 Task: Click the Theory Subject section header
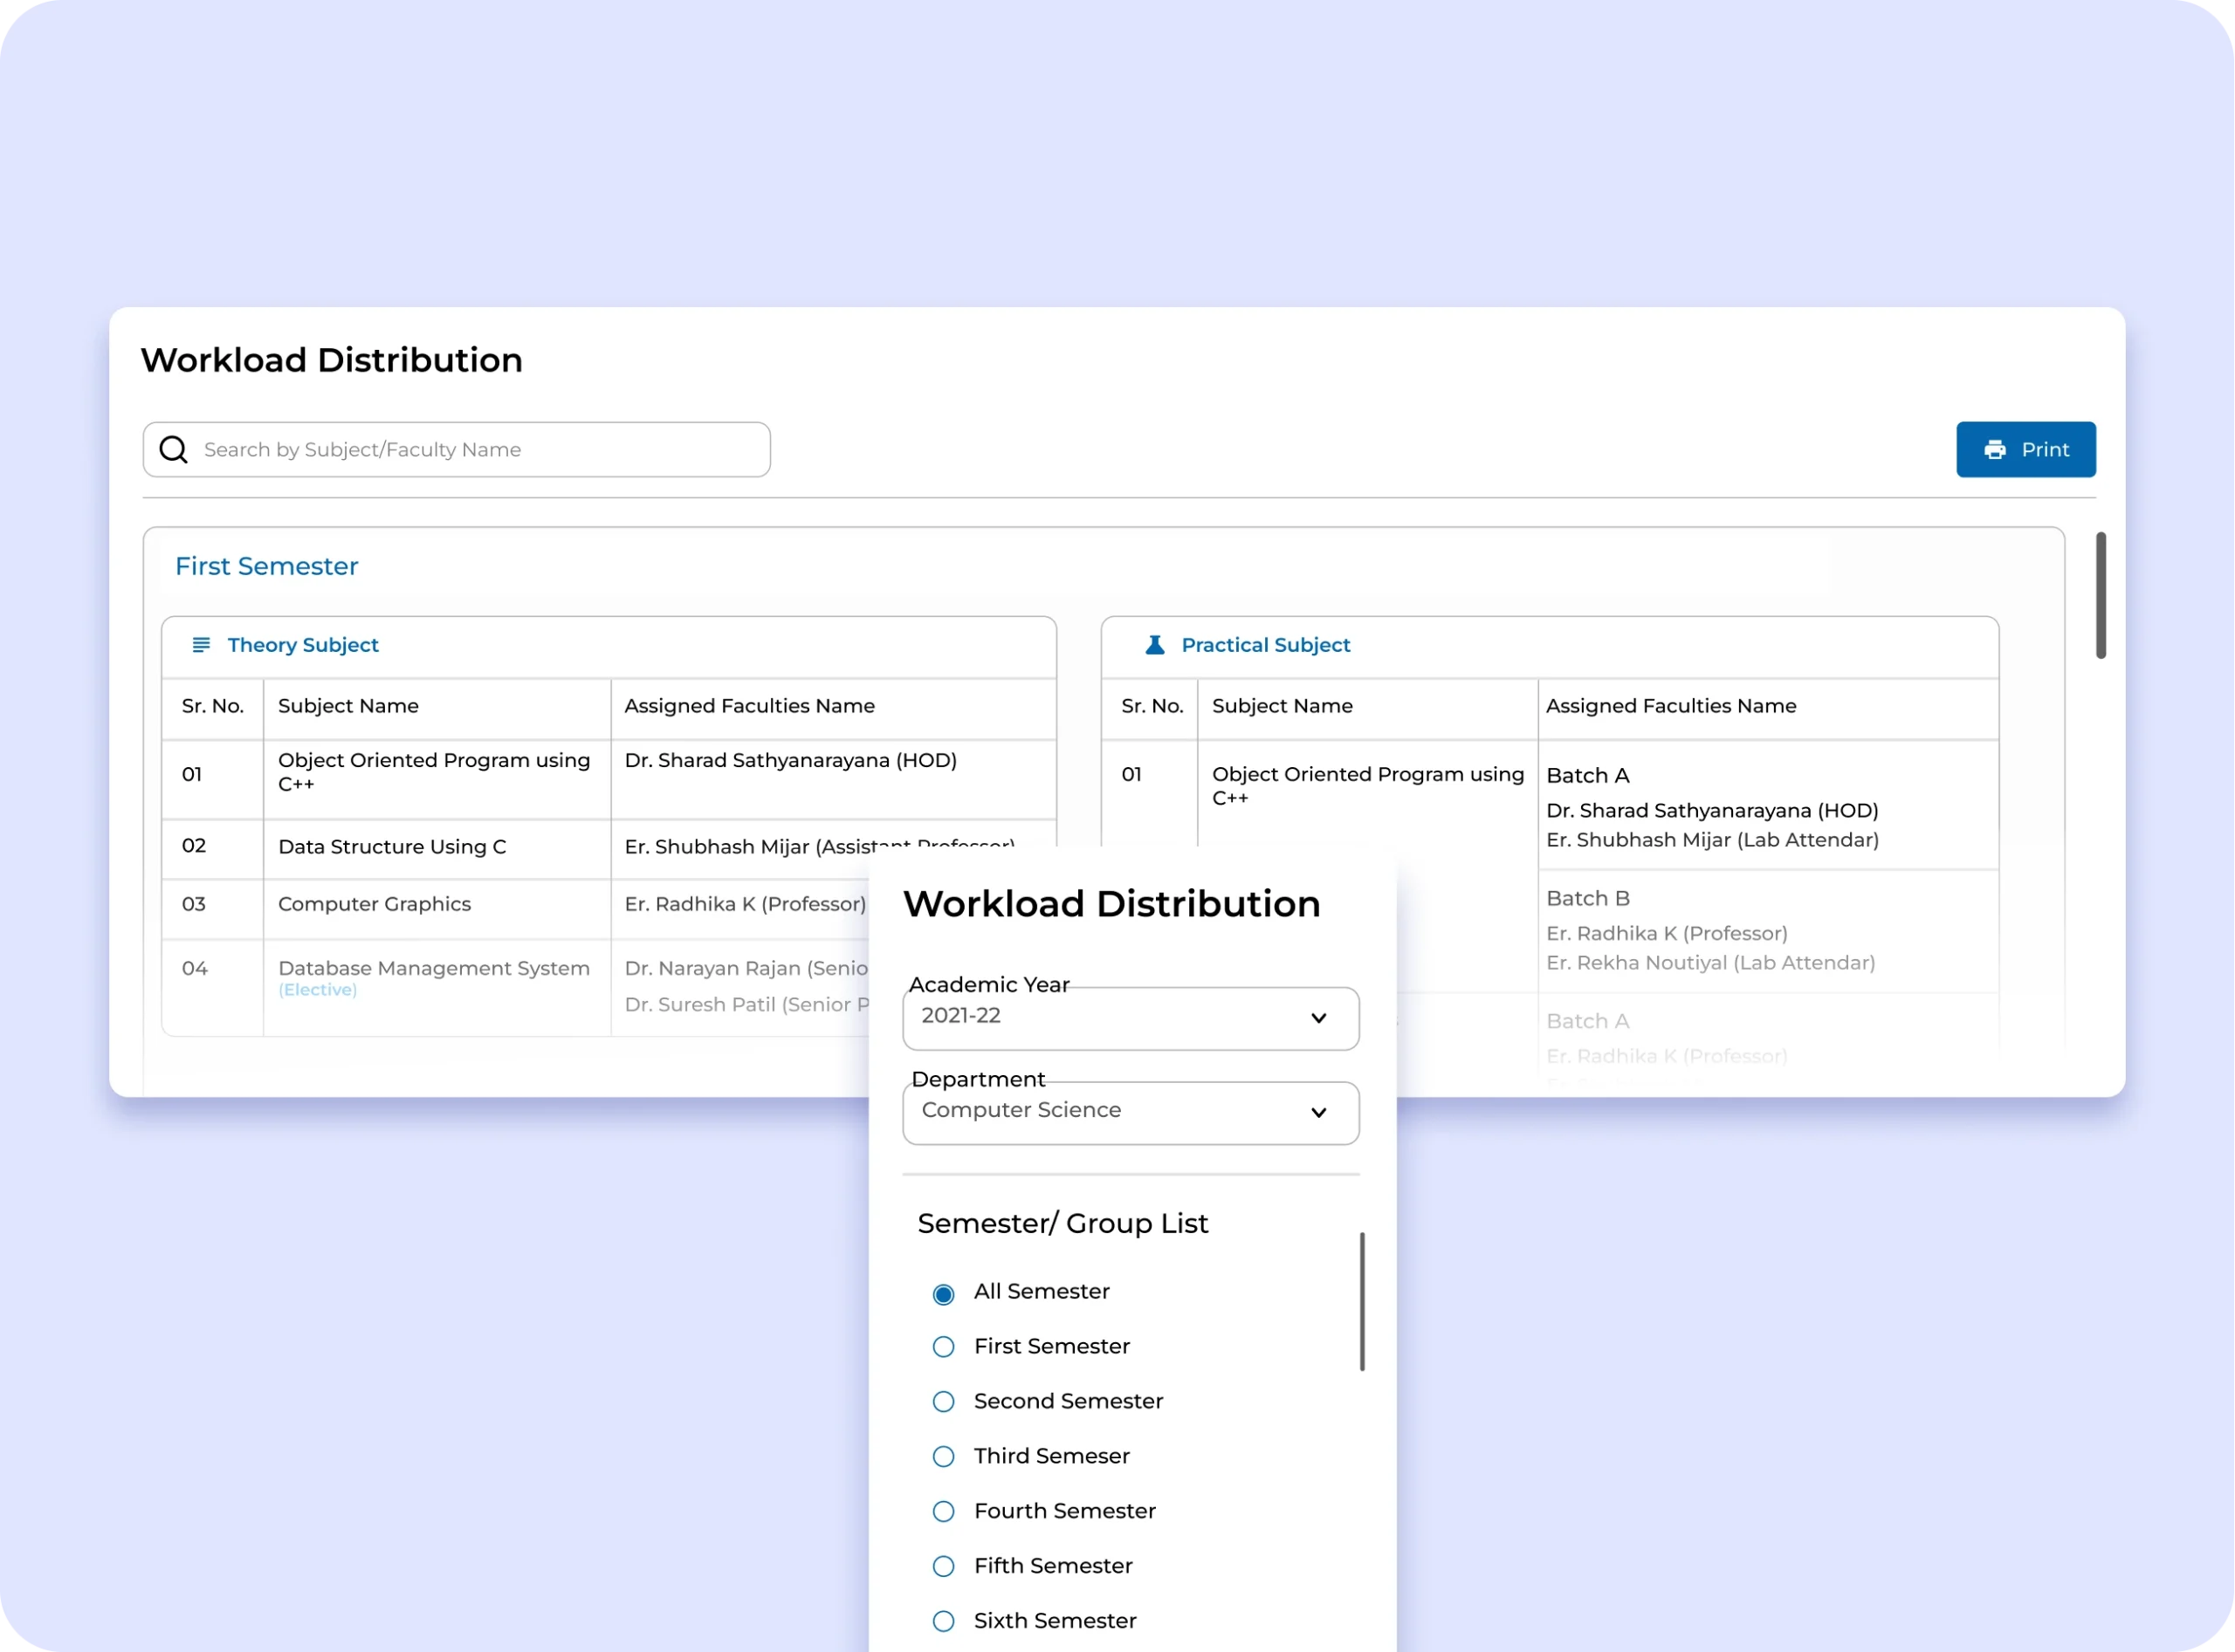coord(303,645)
